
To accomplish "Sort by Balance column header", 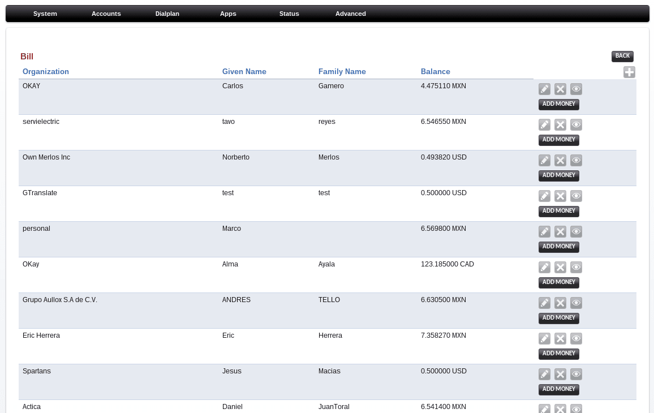I will coord(435,72).
